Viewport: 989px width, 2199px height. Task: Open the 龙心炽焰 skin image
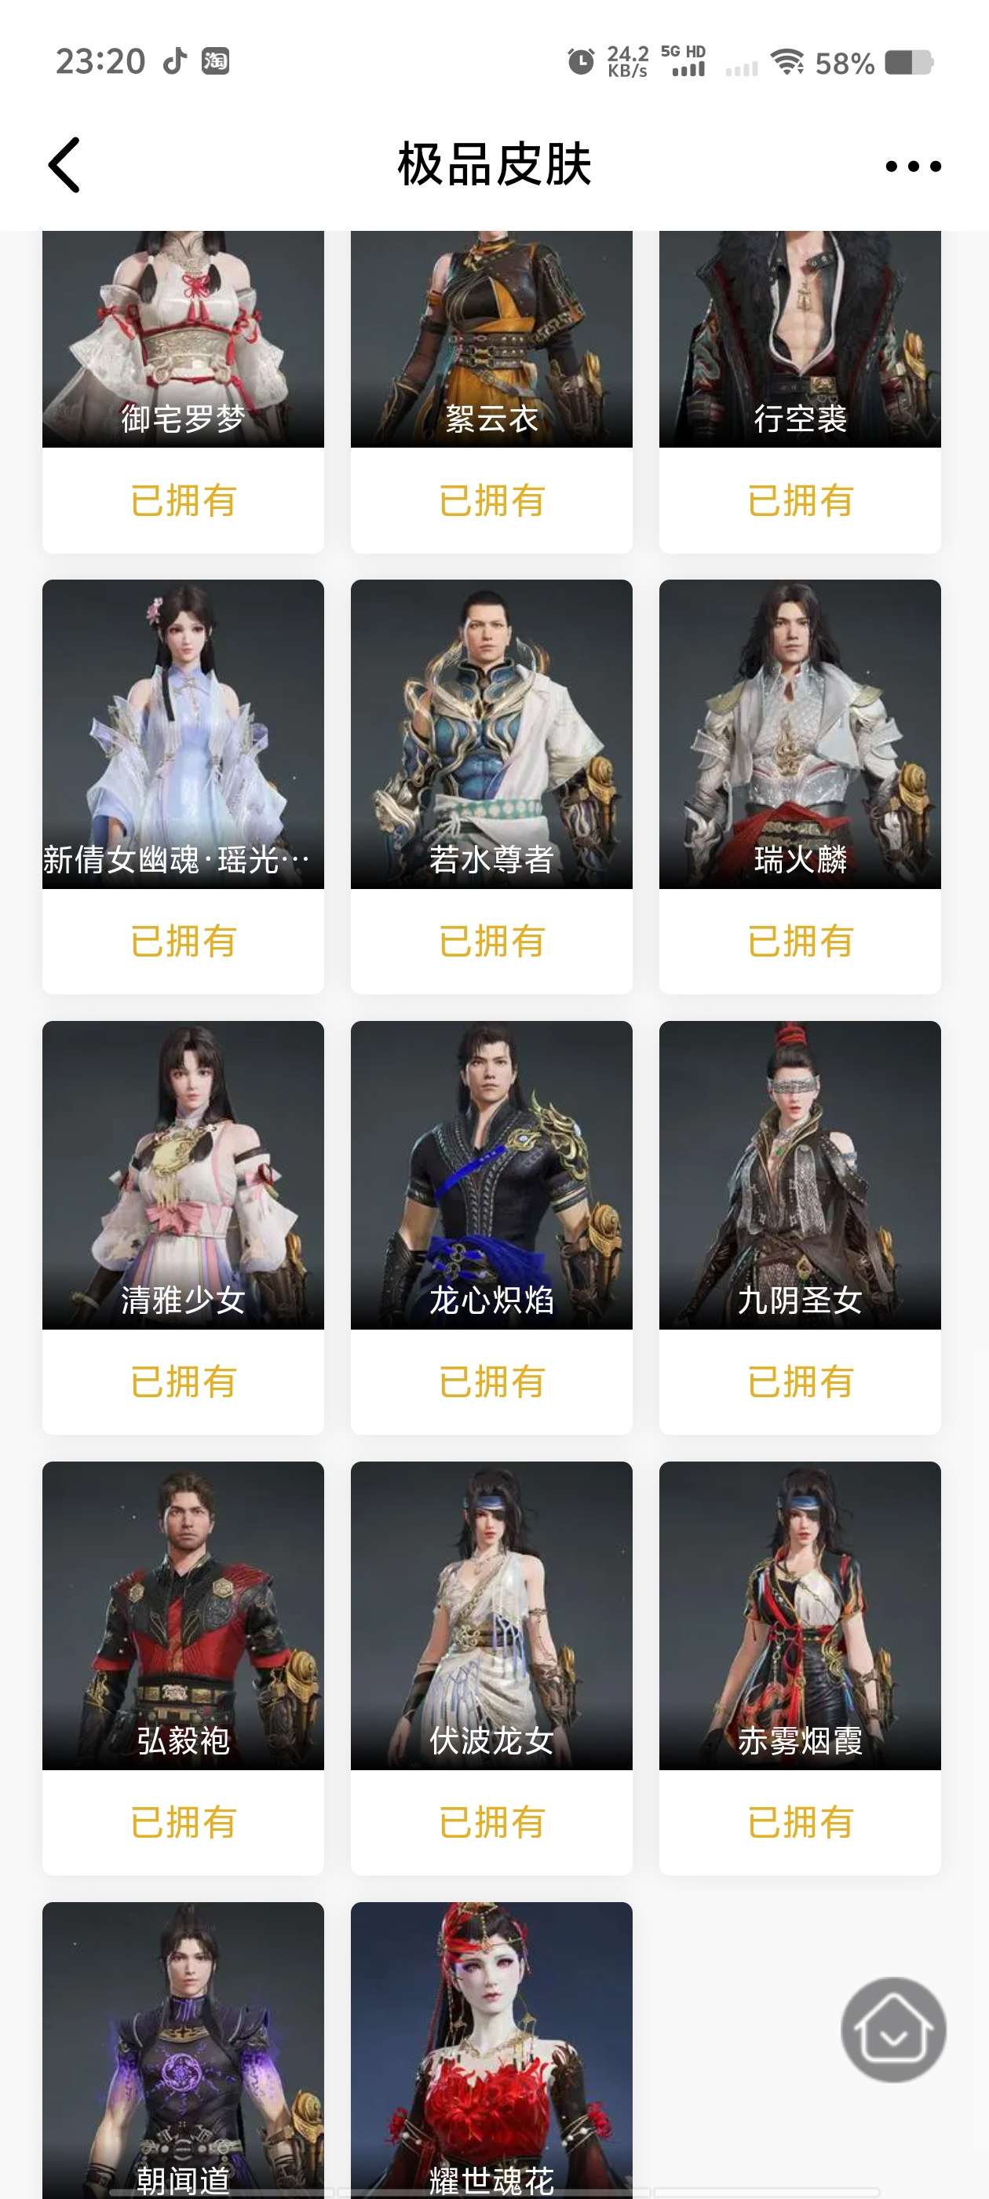click(491, 1175)
